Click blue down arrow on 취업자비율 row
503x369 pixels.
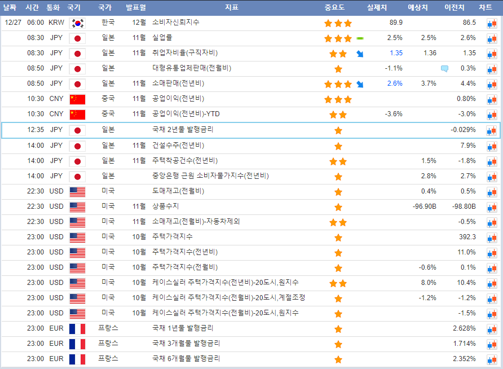point(360,54)
